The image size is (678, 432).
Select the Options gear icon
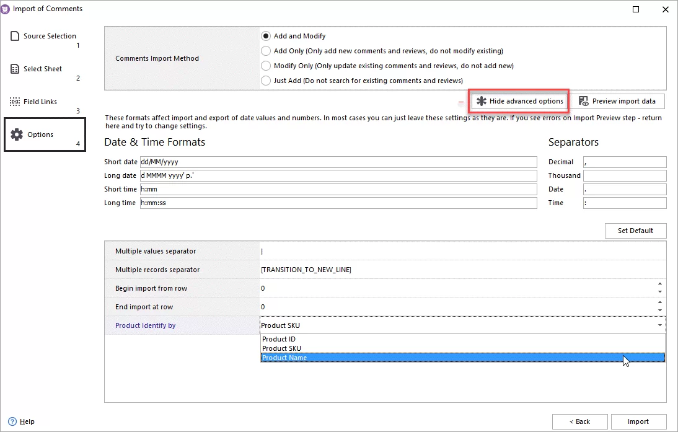pos(16,134)
